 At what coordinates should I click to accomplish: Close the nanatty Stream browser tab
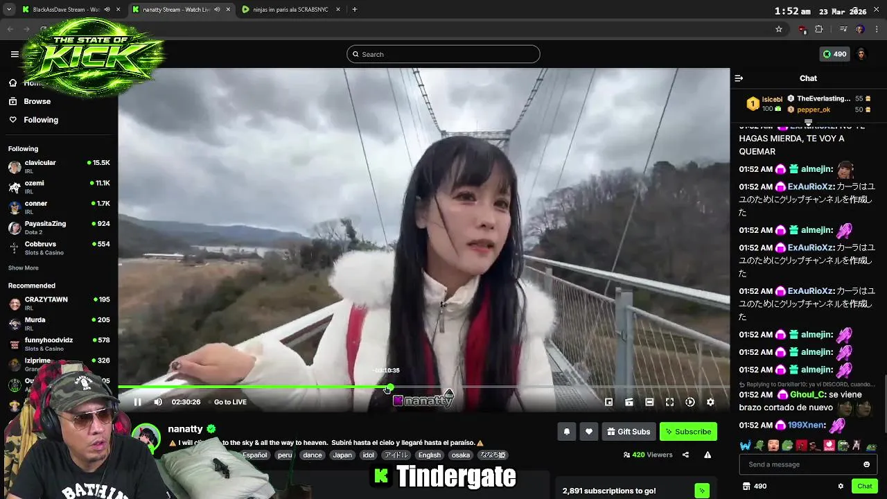coord(228,10)
